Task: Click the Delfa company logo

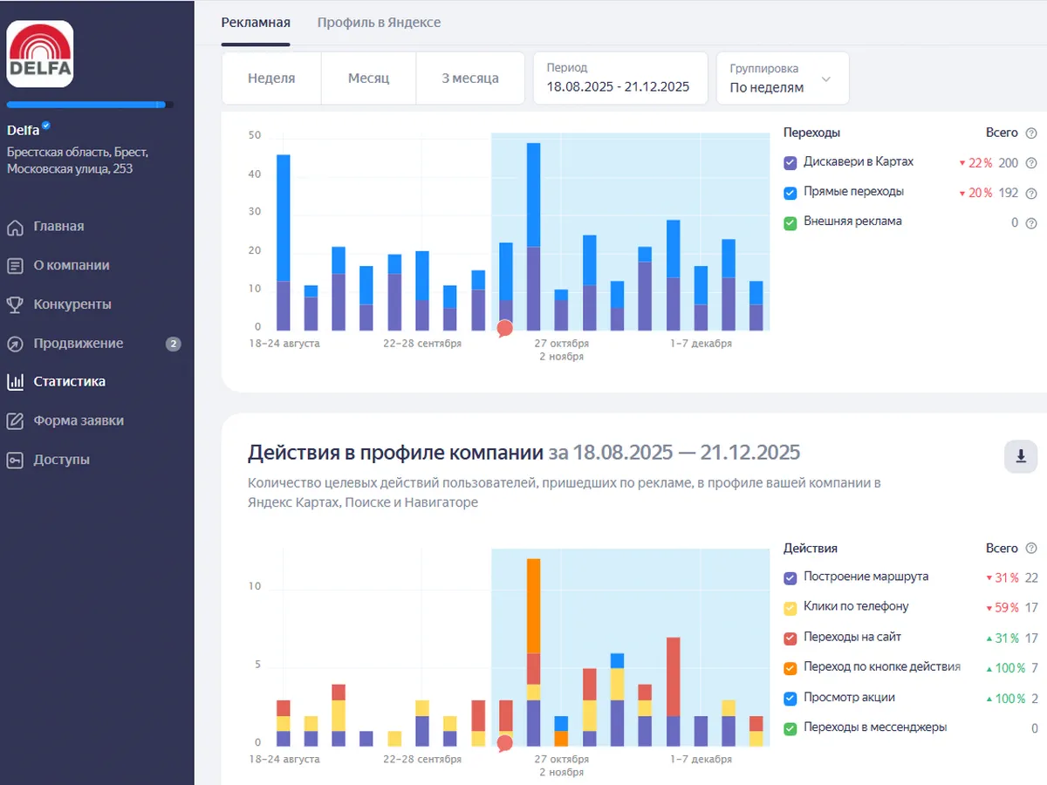Action: (x=40, y=54)
